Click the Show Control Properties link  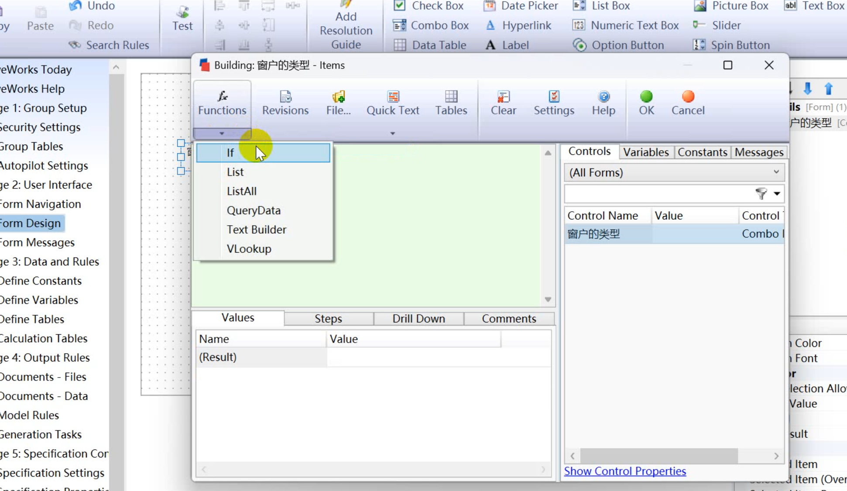625,471
